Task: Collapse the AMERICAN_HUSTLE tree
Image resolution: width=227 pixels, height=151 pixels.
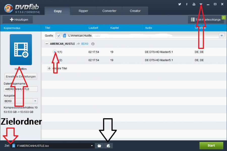Action: point(47,44)
